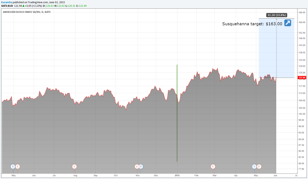Click the 102.00 price axis label
This screenshot has height=179, width=308.
click(302, 114)
